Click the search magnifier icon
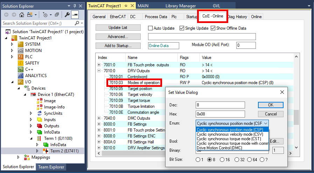The width and height of the screenshot is (314, 173). (77, 23)
